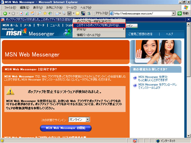Viewport: 191px width, 143px height.
Task: Click the Edit with Word toolbar icon
Action: tap(70, 14)
